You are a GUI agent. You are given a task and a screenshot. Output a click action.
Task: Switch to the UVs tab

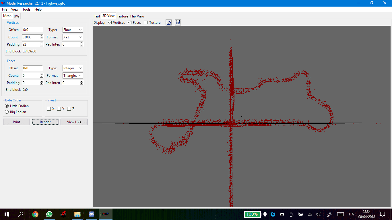[x=17, y=16]
